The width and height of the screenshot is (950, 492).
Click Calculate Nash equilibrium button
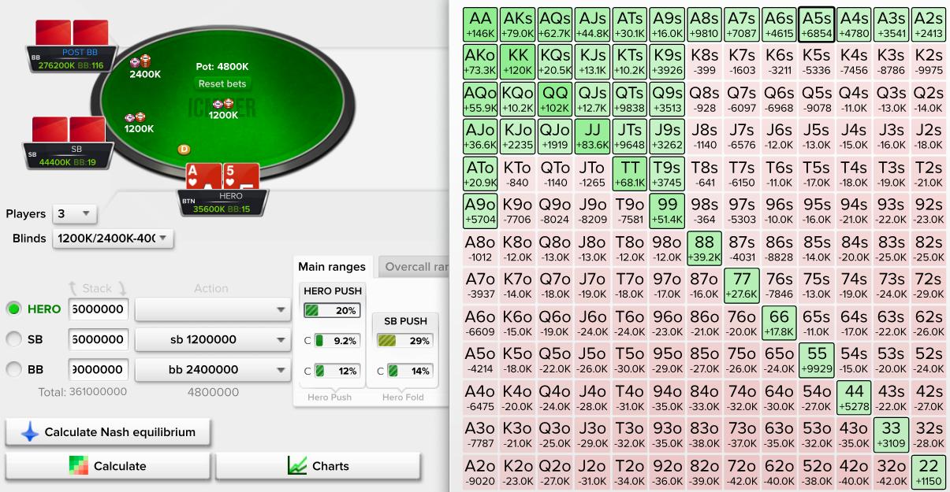coord(108,432)
